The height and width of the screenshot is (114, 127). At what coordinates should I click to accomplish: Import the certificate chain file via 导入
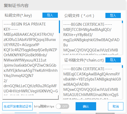(113, 60)
